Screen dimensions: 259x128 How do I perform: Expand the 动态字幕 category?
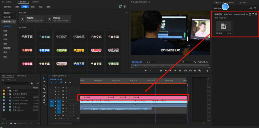click(x=8, y=17)
